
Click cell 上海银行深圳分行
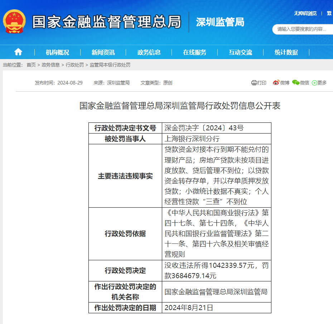pyautogui.click(x=216, y=139)
